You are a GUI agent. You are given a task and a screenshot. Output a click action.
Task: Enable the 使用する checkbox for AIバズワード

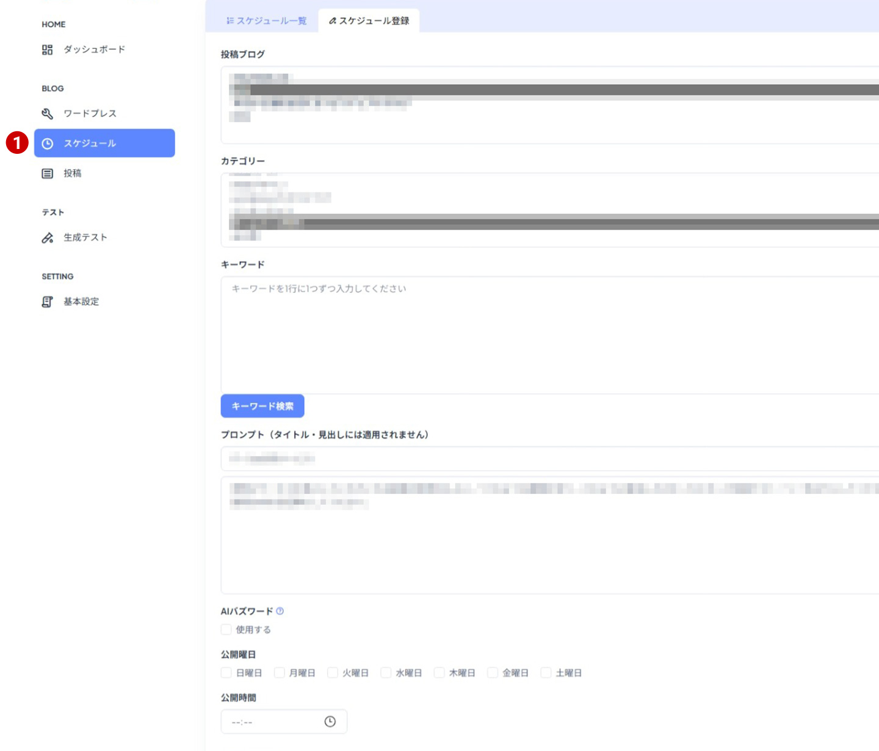tap(226, 629)
